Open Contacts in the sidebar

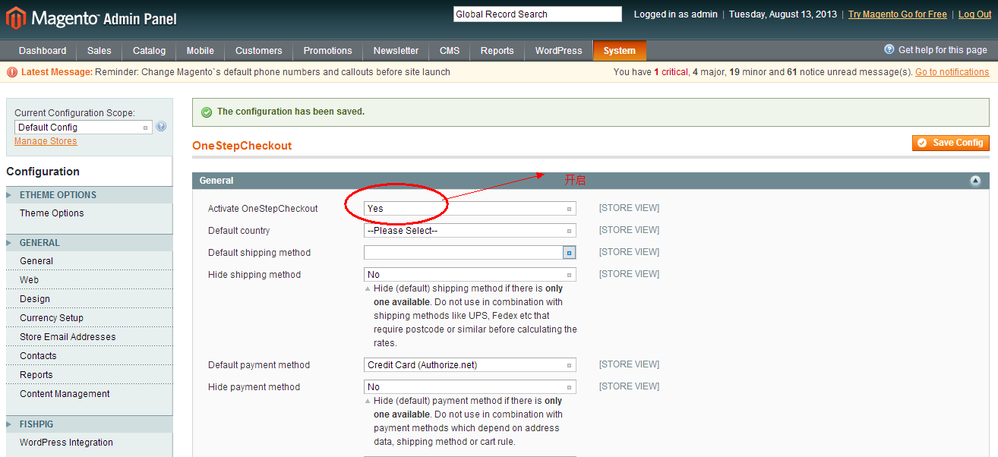(x=38, y=356)
